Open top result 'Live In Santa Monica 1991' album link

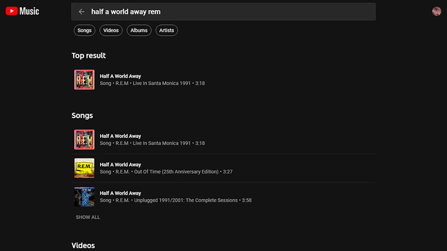[161, 83]
